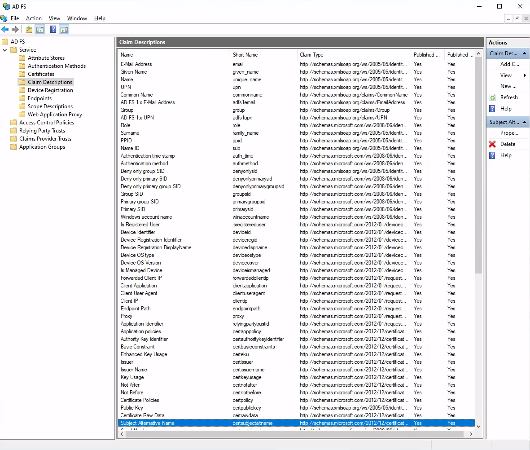Click the horizontal scrollbar left arrow

pyautogui.click(x=122, y=434)
